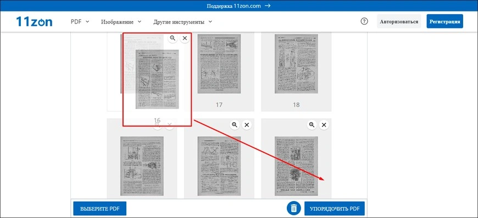
Task: Click the page number 17 label
Action: [x=219, y=105]
